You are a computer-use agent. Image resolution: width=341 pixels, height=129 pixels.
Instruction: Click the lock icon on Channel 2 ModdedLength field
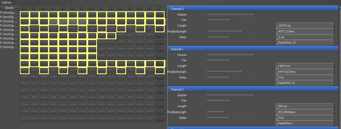(x=277, y=114)
